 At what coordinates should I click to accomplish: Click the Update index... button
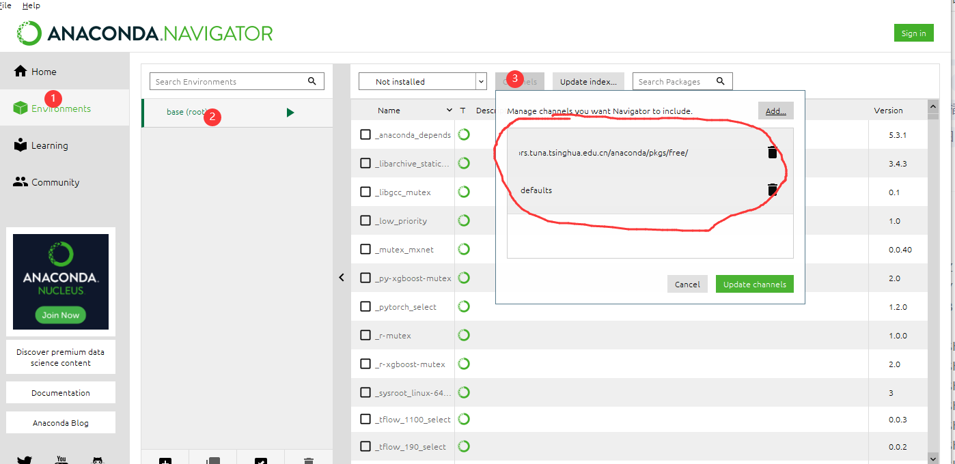pyautogui.click(x=588, y=81)
